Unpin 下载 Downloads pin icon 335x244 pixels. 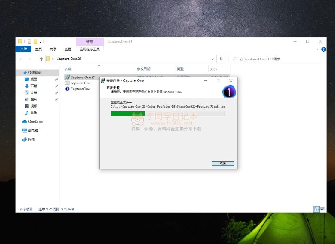pos(56,86)
